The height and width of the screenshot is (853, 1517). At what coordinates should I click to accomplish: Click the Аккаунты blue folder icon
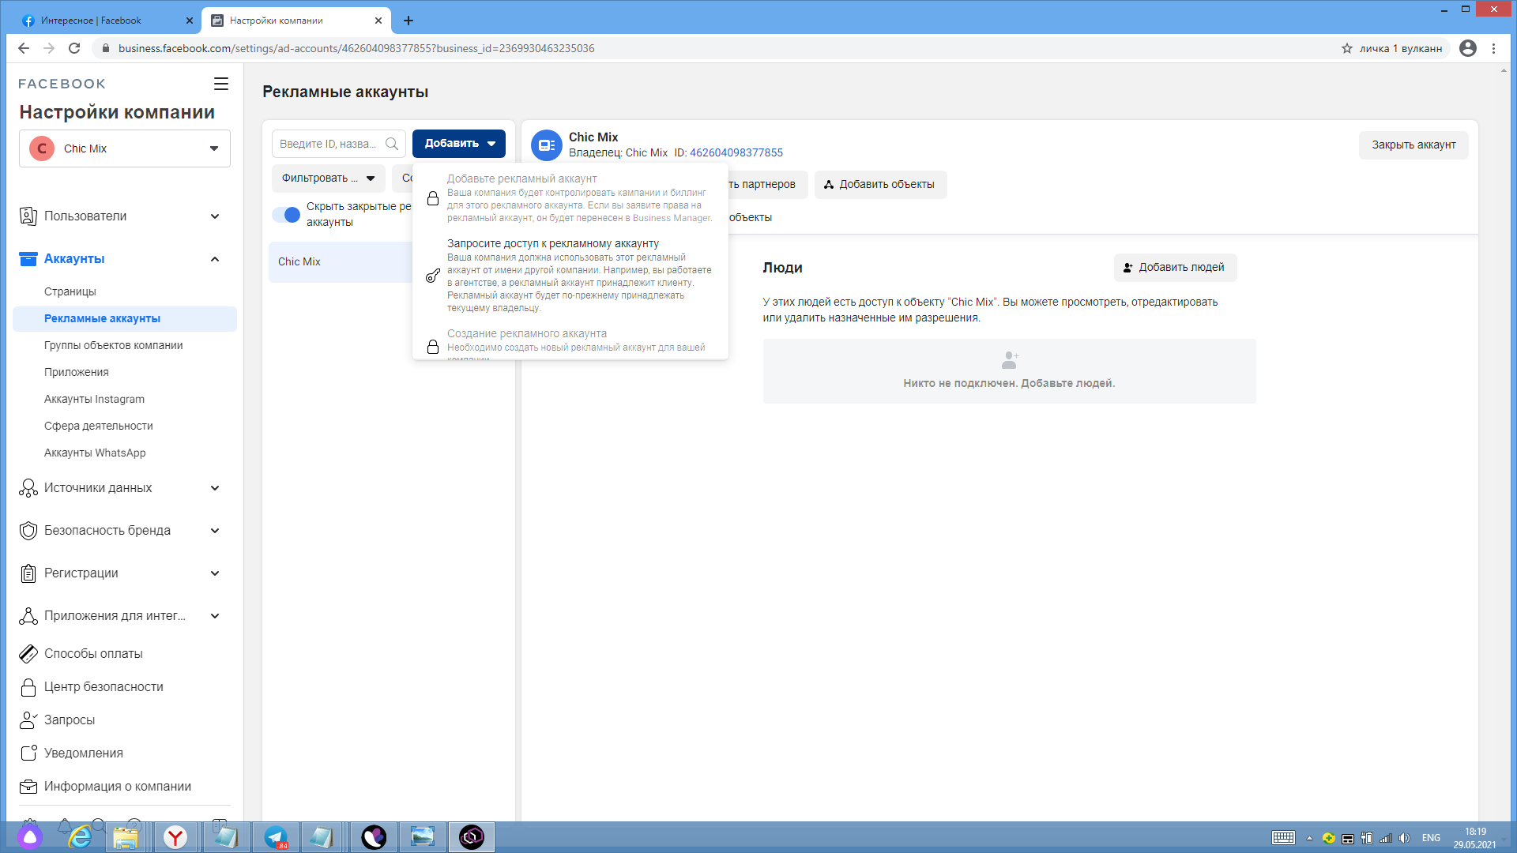click(x=28, y=259)
